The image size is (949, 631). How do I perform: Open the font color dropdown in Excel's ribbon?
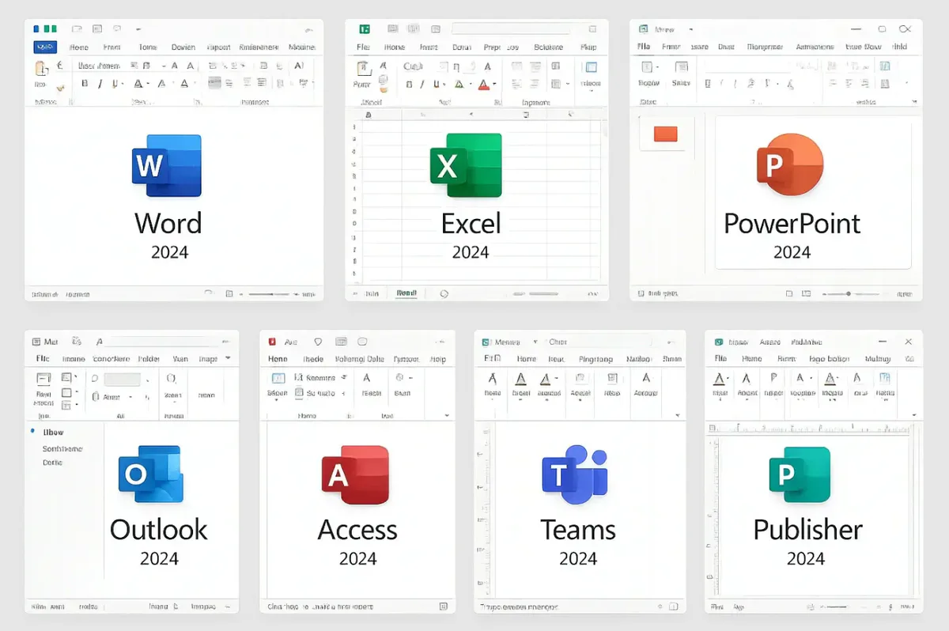(494, 83)
